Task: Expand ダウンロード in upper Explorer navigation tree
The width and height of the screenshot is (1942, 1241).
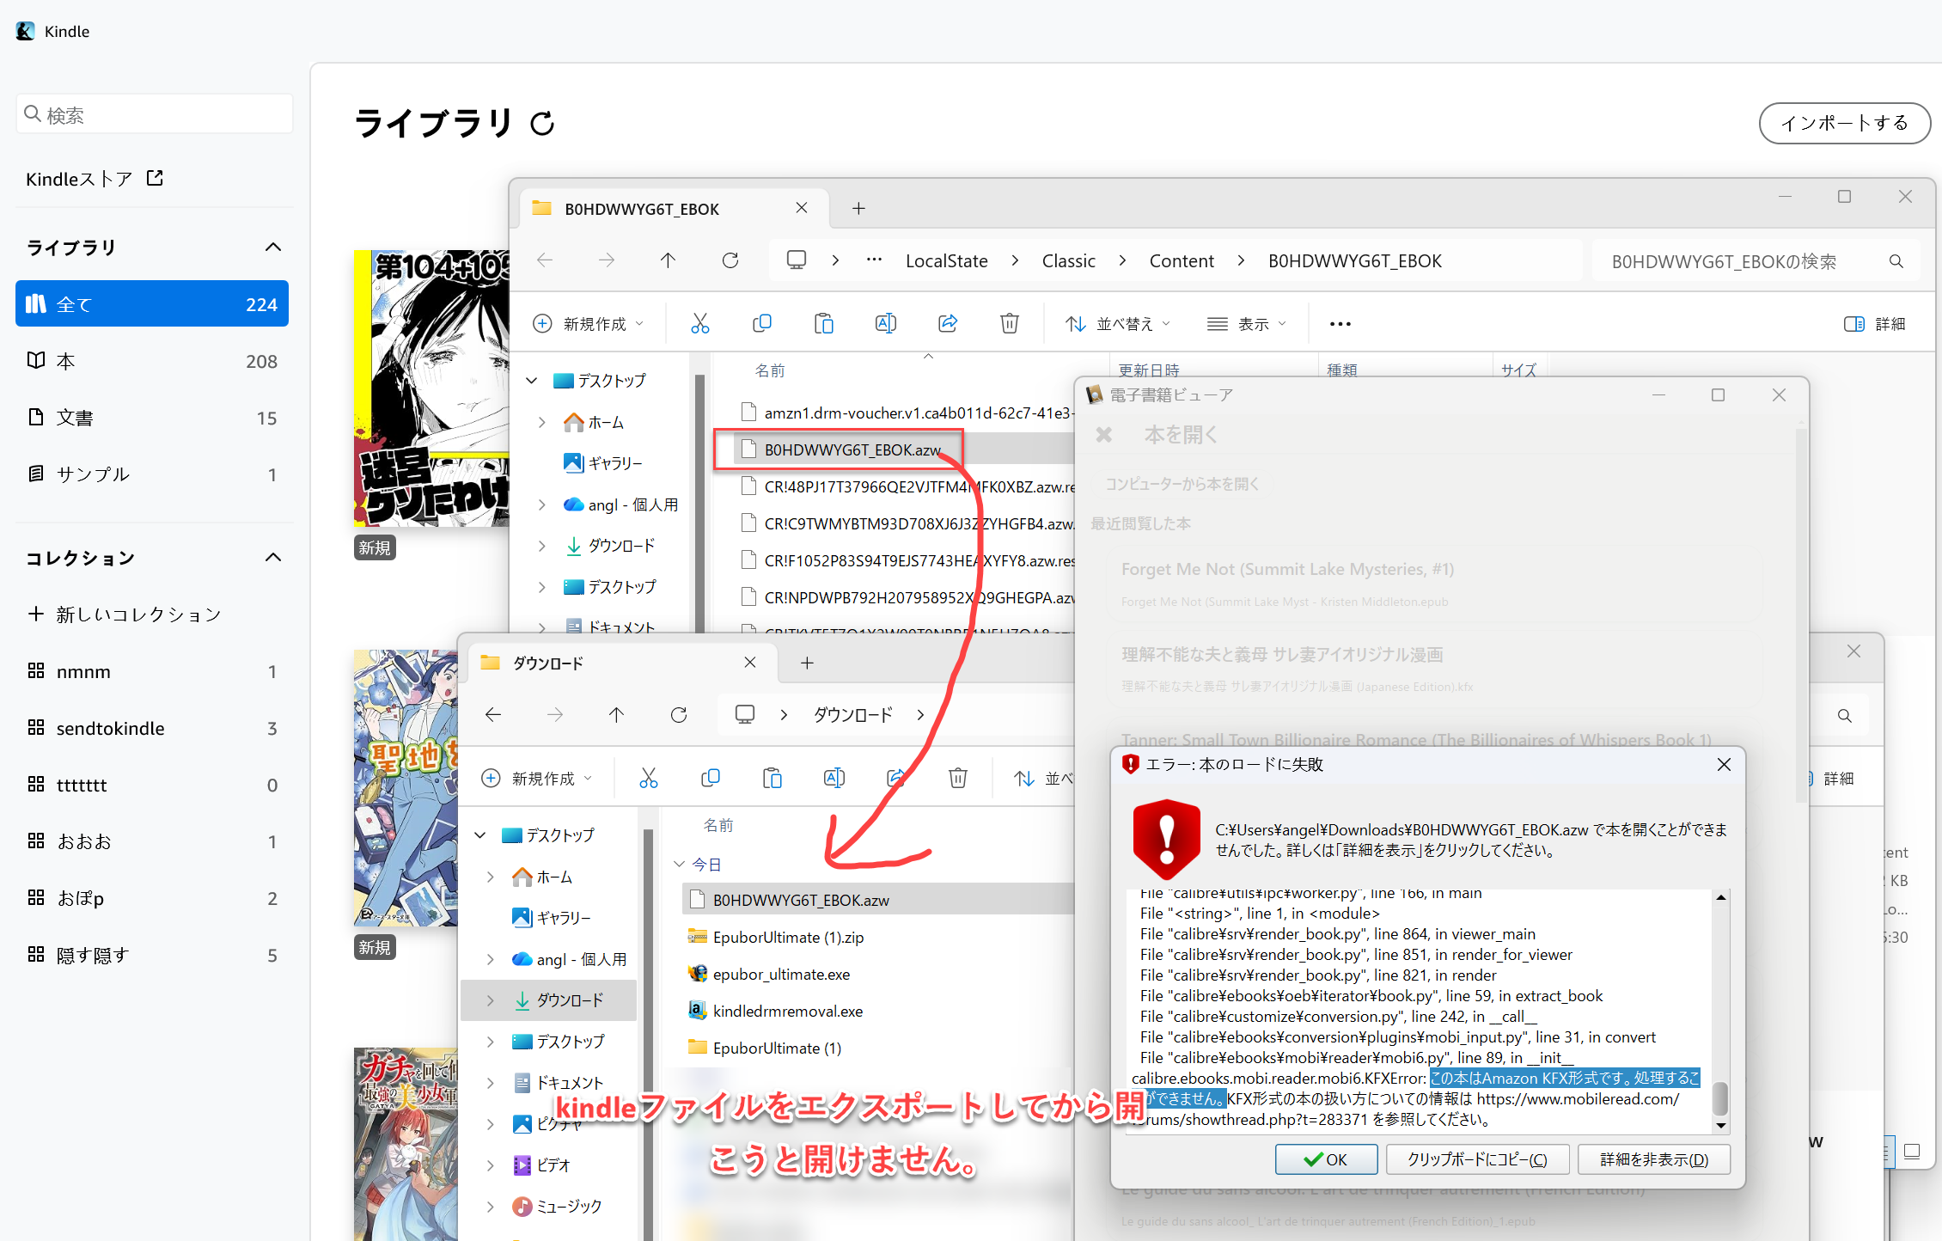Action: pyautogui.click(x=541, y=546)
